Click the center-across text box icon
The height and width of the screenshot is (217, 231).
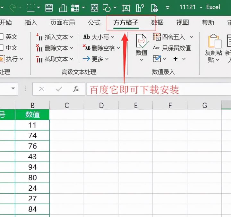(94, 8)
